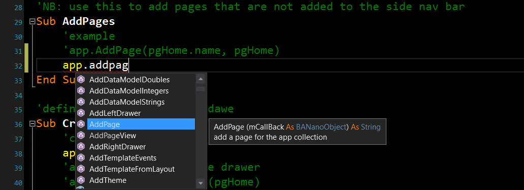Click method icon beside AddTemplateEvents
The height and width of the screenshot is (190, 524).
tap(81, 158)
